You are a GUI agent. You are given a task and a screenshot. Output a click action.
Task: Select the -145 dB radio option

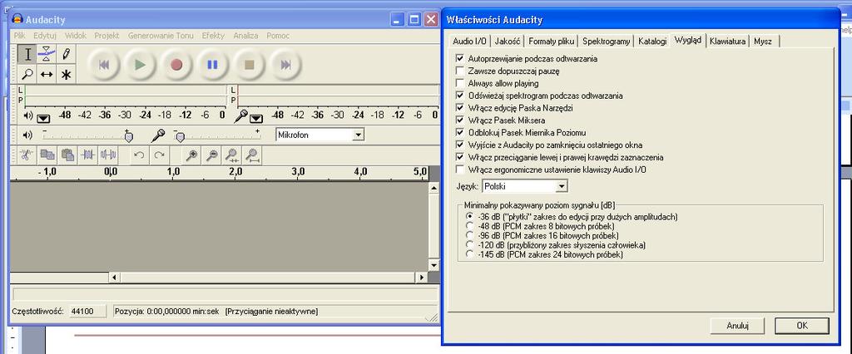click(x=469, y=254)
